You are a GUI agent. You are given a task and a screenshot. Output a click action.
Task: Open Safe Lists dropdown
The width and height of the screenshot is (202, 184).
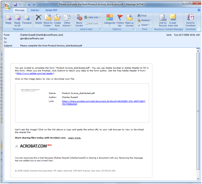tap(92, 17)
